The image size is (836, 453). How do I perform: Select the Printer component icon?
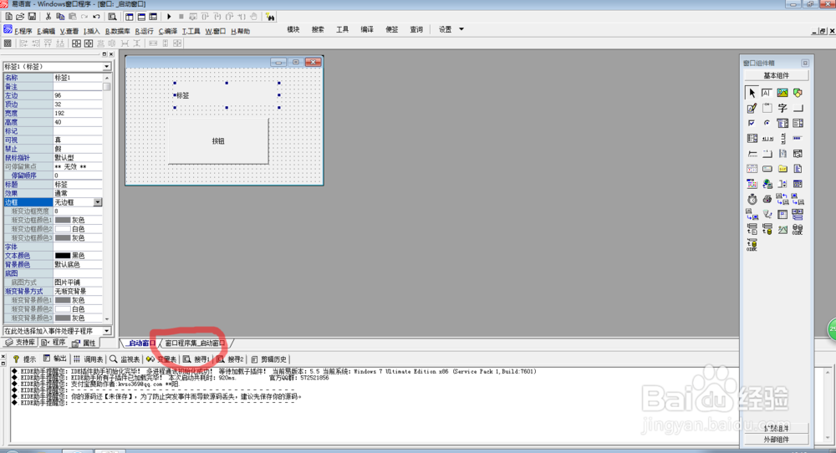pos(767,199)
